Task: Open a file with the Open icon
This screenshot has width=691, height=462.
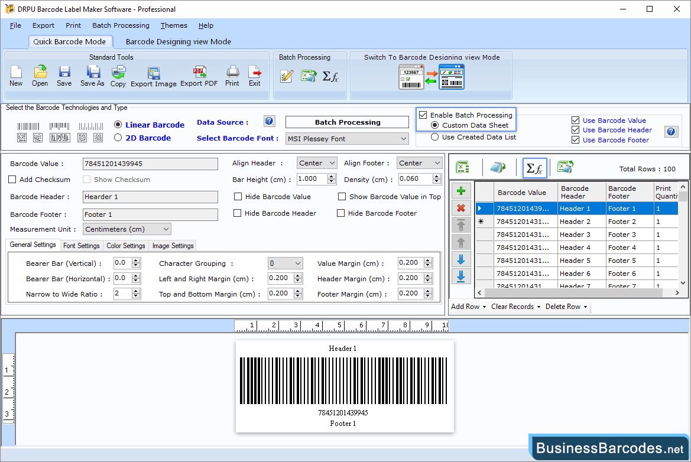Action: pos(40,76)
